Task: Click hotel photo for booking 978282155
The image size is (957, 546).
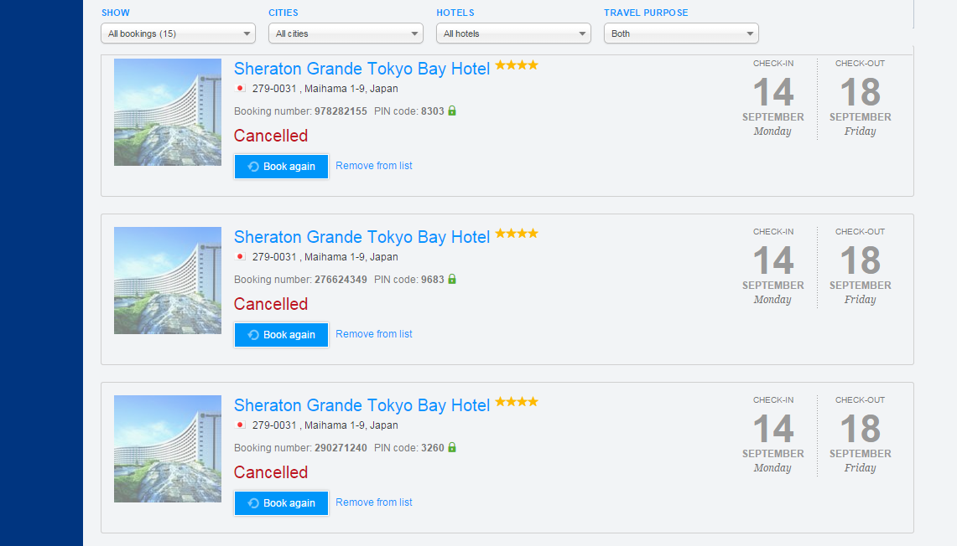Action: [168, 112]
